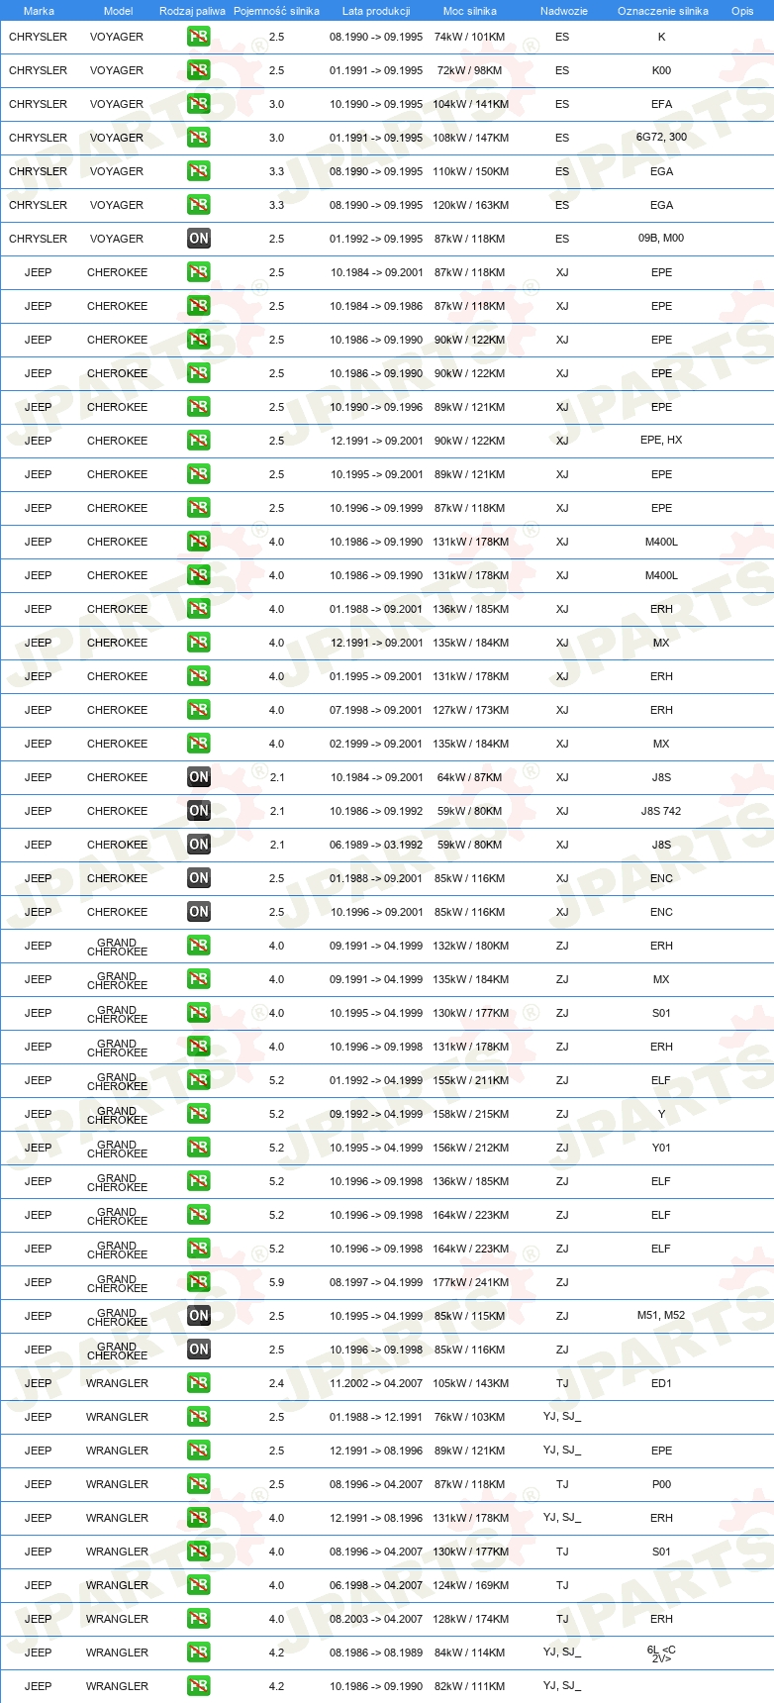Click the 07.1998 -> 09.2001 production years cell
The image size is (774, 1703).
[376, 710]
